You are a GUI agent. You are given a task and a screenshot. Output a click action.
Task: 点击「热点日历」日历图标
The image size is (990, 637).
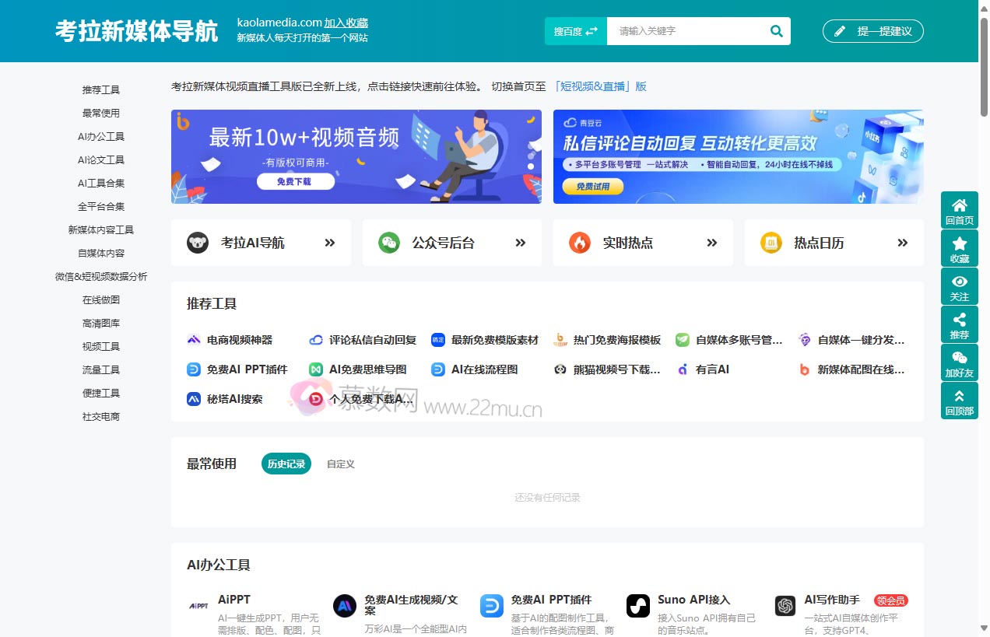[x=771, y=242]
